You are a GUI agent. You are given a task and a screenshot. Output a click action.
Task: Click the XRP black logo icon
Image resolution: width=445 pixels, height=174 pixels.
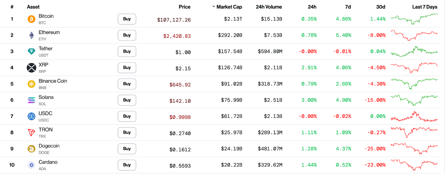click(31, 68)
